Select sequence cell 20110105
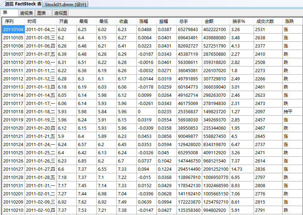303x215 pixels. [x=13, y=37]
